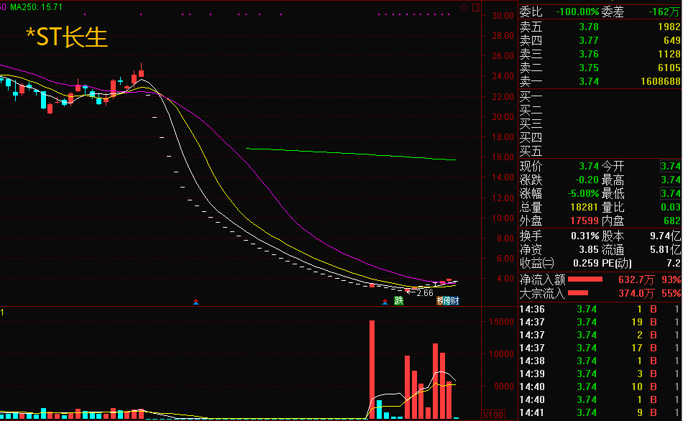The height and width of the screenshot is (421, 683).
Task: Select the 14:39 trade tick row
Action: point(600,374)
